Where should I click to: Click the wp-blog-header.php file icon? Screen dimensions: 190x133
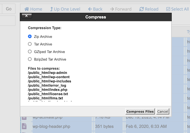point(24,126)
